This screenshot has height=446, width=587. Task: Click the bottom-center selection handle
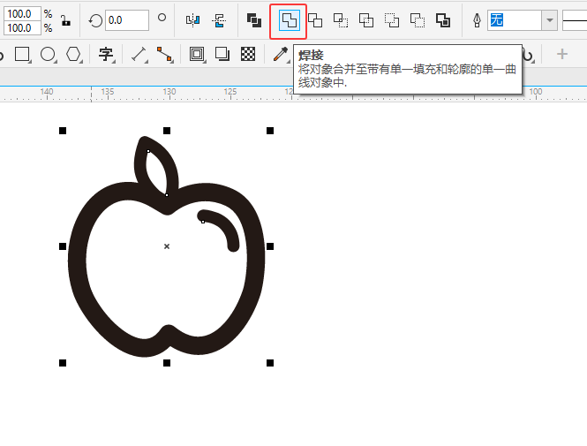(x=167, y=363)
